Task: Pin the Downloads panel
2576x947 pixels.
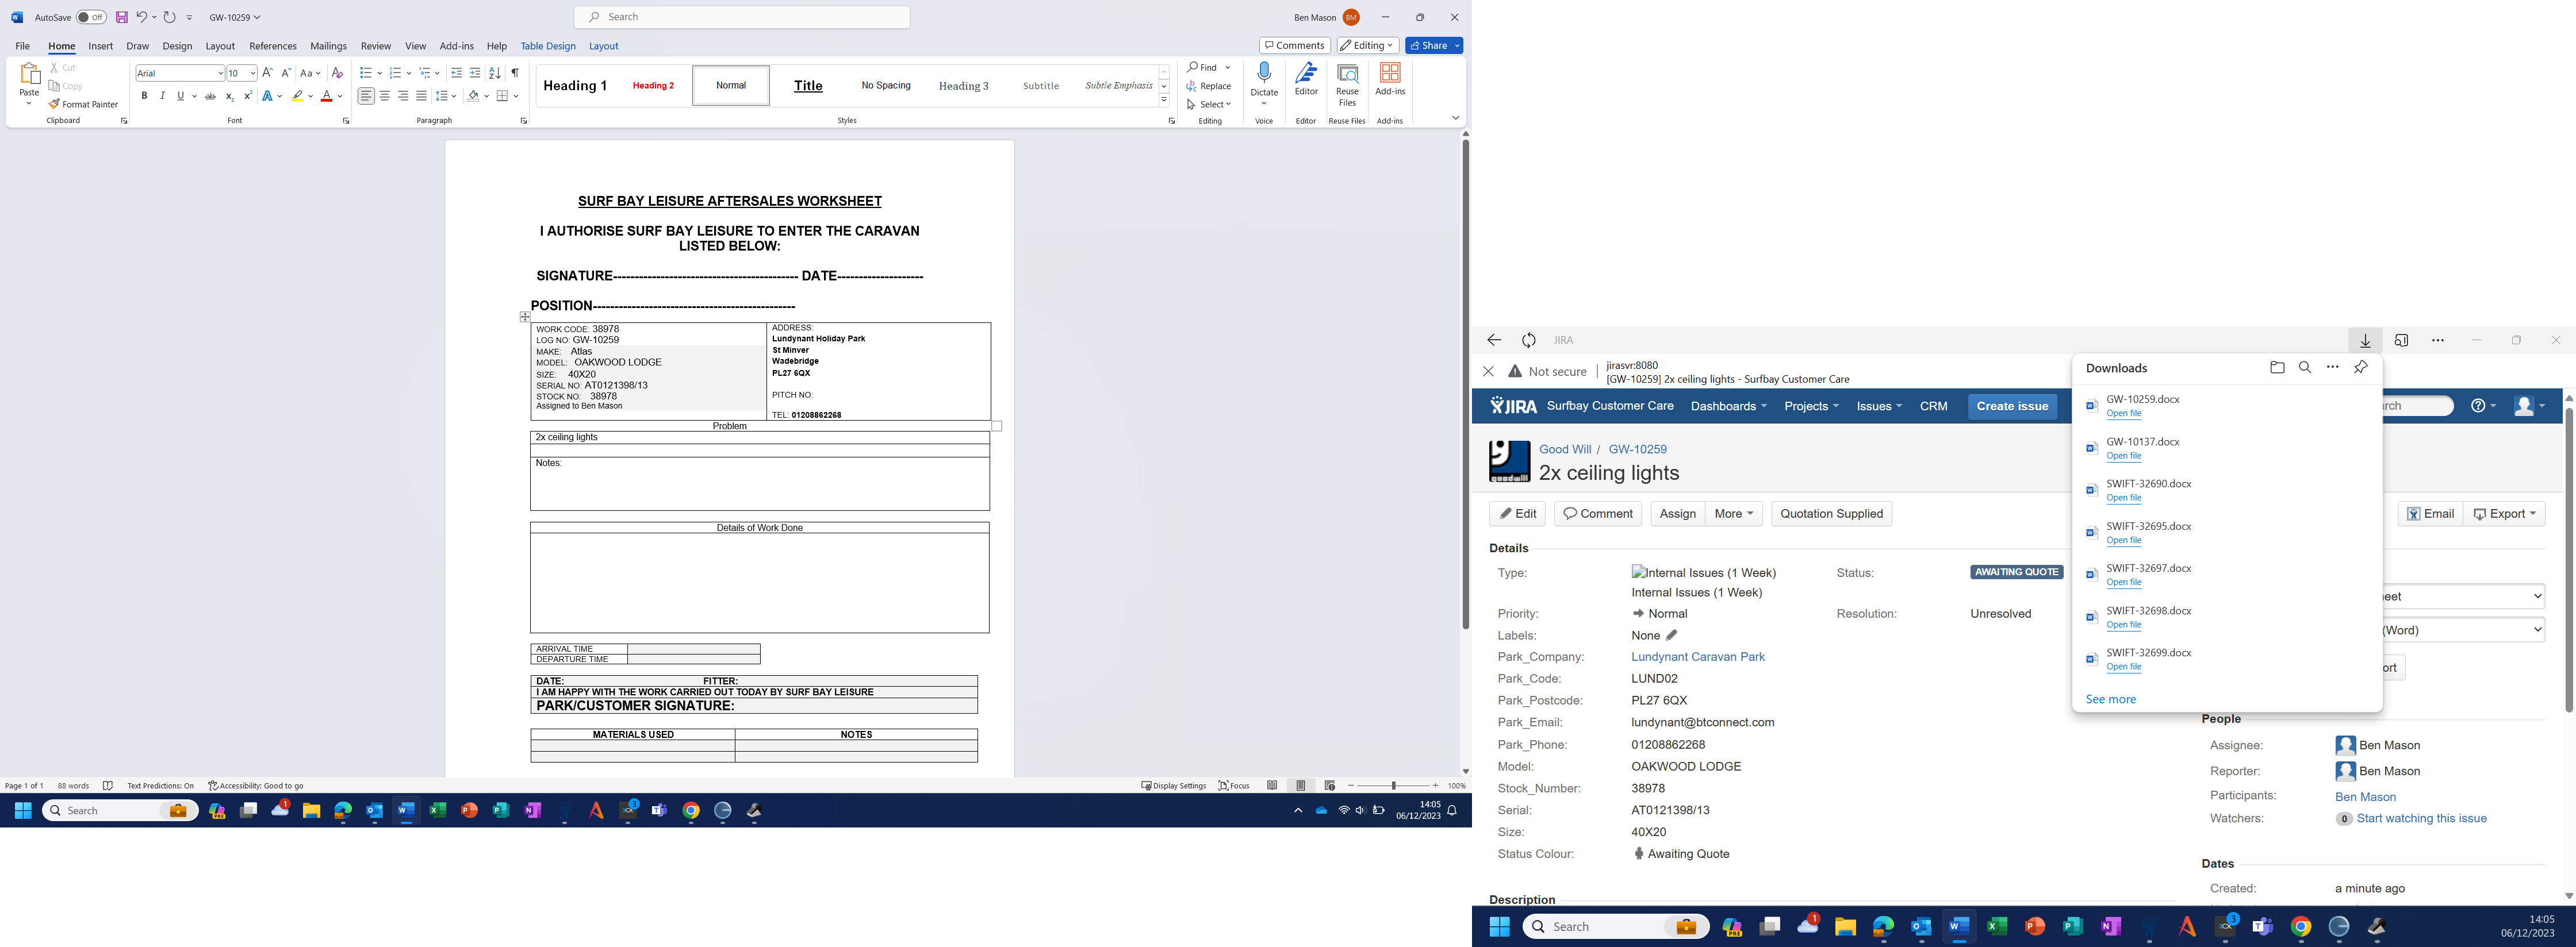Action: pos(2361,368)
